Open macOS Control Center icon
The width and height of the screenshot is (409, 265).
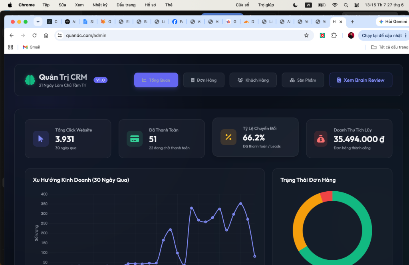coord(357,5)
